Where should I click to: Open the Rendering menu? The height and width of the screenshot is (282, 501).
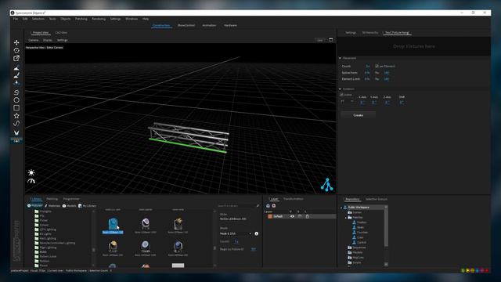99,19
